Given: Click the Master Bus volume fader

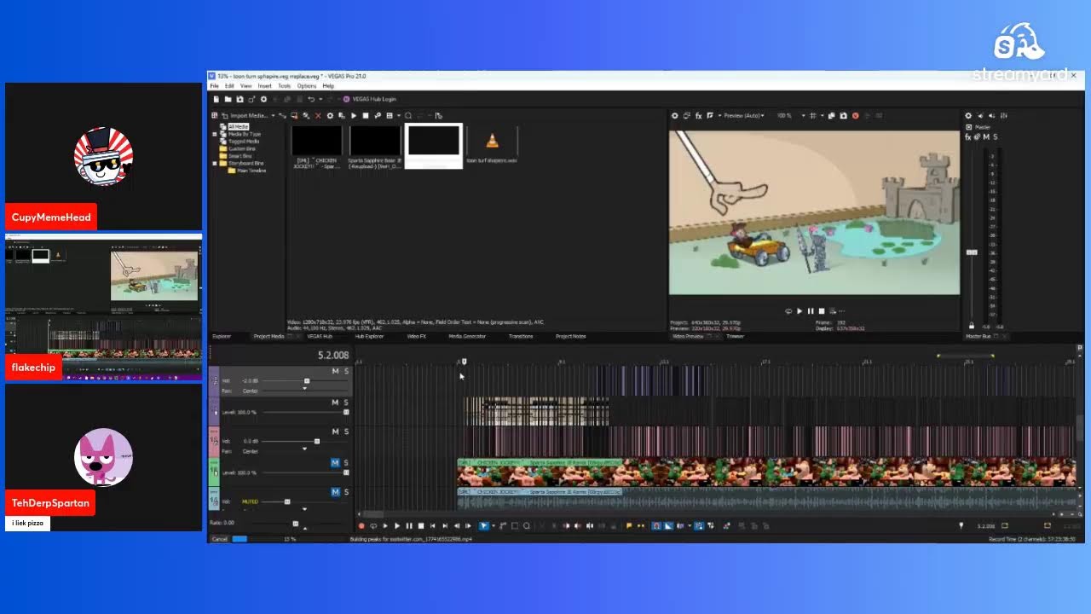Looking at the screenshot, I should tap(972, 252).
